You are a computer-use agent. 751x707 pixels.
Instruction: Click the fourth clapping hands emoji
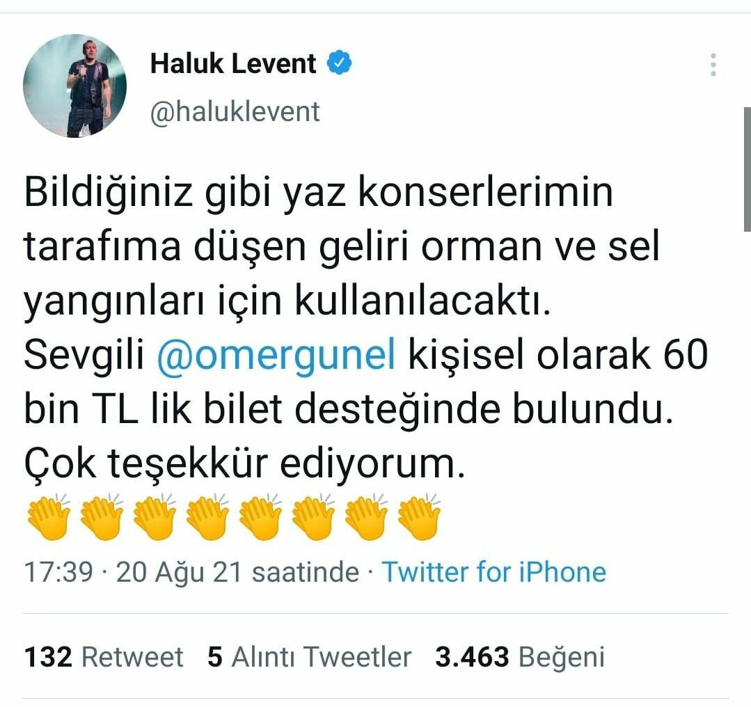[x=207, y=517]
